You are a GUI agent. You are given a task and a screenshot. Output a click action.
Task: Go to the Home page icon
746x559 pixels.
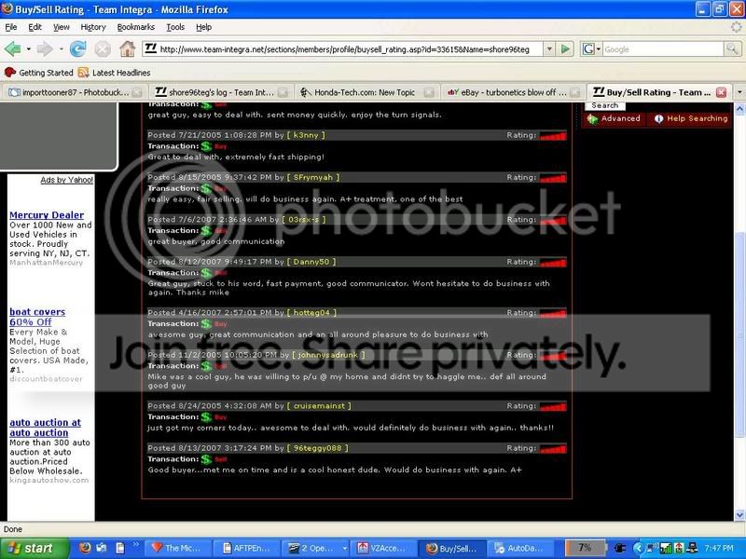(x=127, y=48)
